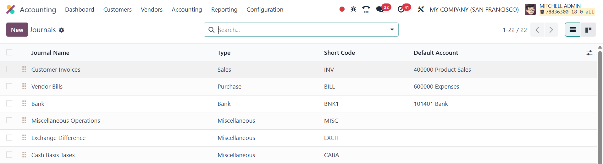Open the Journals gear actions menu

point(62,30)
